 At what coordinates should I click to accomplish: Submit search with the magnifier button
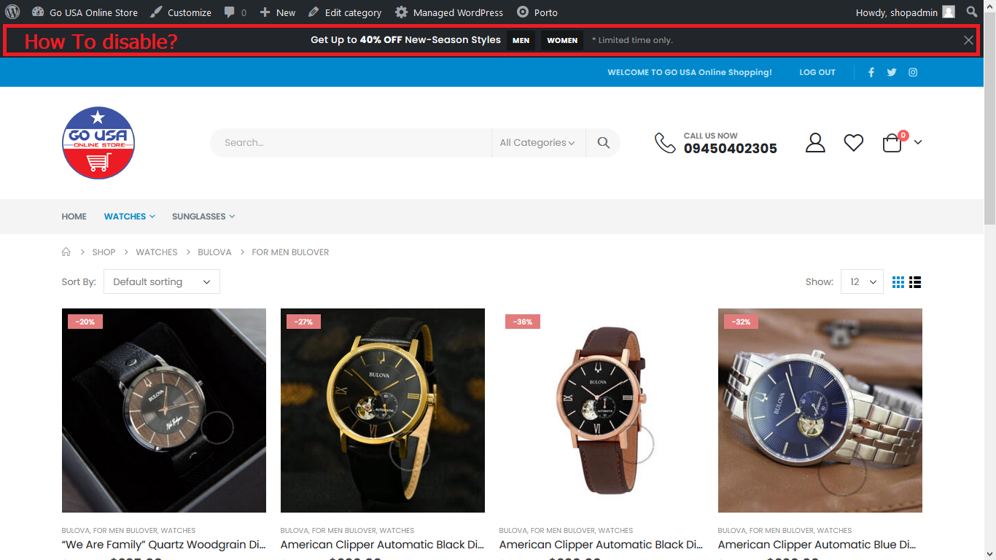click(603, 143)
